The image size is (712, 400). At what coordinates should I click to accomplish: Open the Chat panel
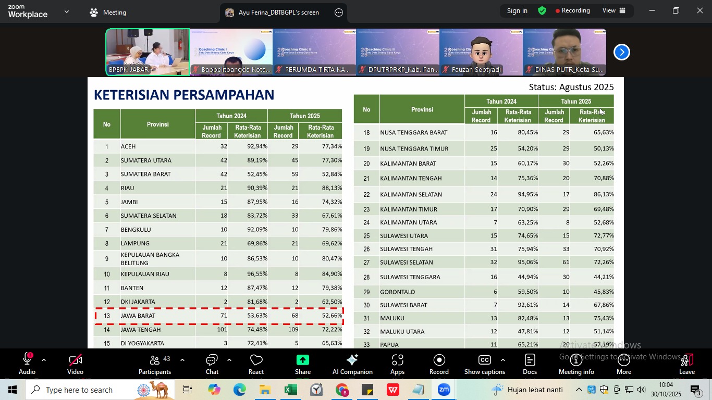(212, 364)
